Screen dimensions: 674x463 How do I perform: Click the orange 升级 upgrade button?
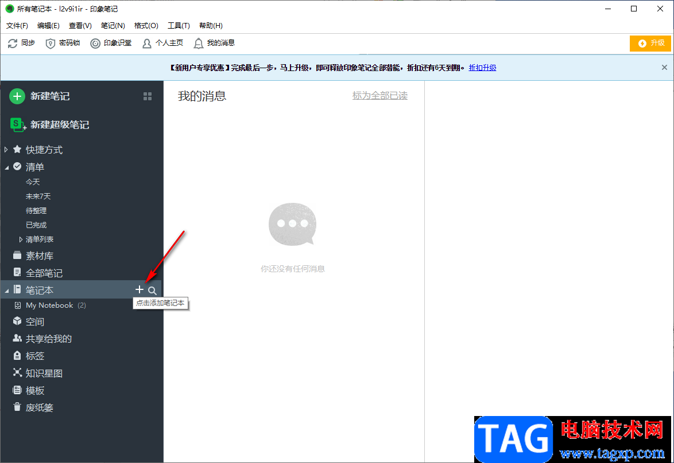click(x=650, y=44)
